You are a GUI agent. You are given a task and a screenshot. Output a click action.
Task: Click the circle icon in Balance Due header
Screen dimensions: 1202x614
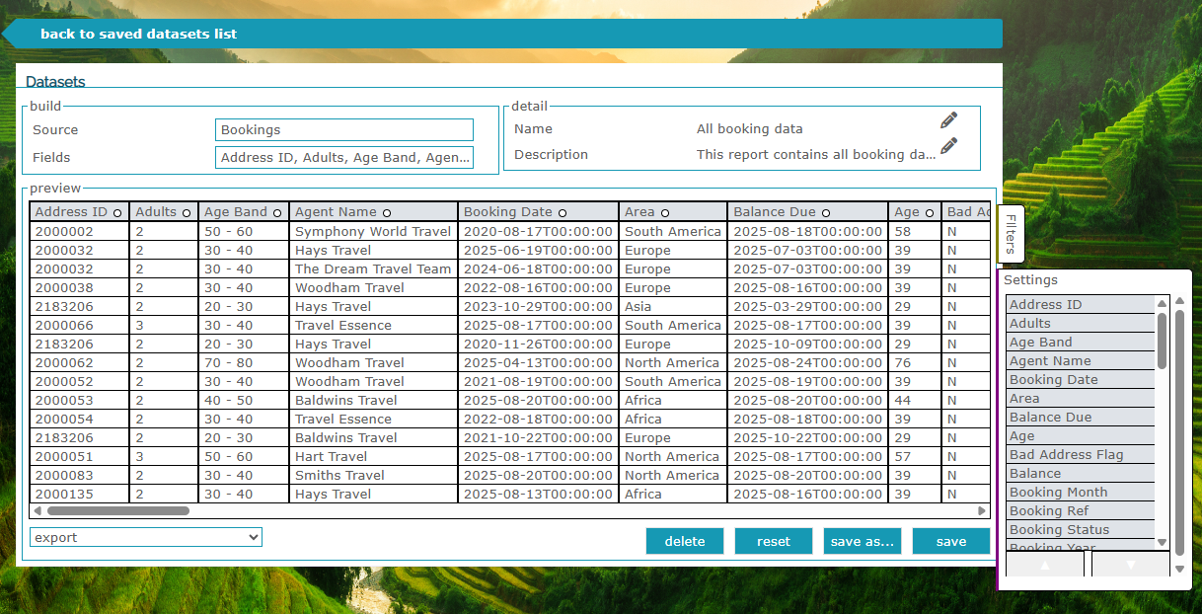coord(826,212)
